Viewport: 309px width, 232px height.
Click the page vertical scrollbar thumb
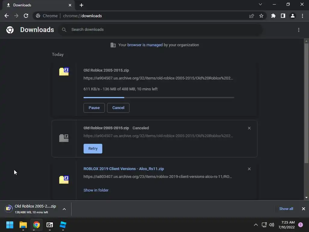pos(306,103)
